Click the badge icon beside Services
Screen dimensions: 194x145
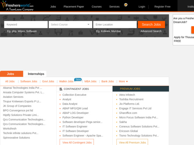[x=126, y=5]
